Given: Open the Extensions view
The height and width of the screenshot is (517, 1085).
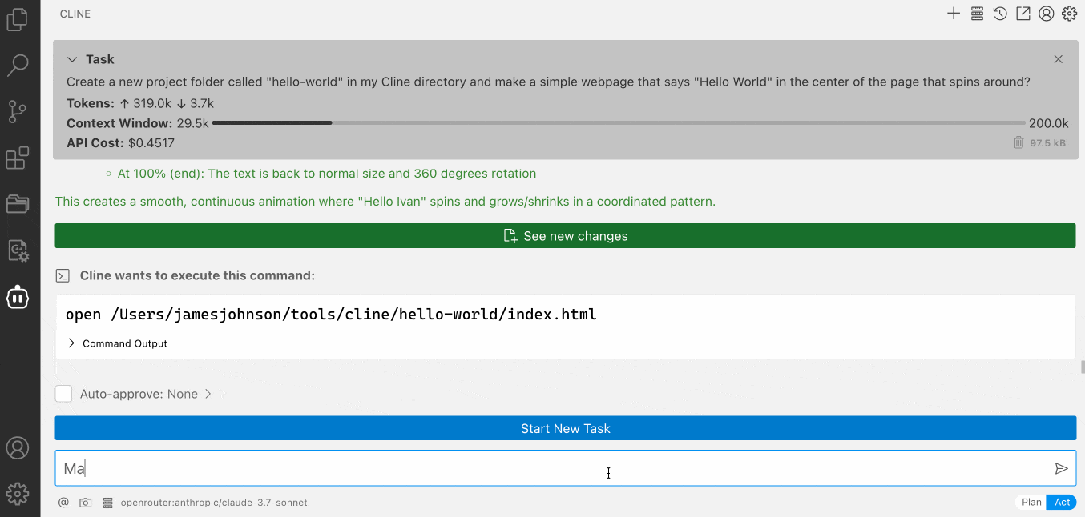Looking at the screenshot, I should pyautogui.click(x=18, y=158).
